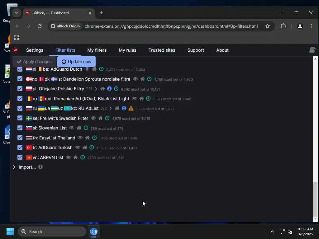
Task: Open home page of Oficjalne Polskie Filtry
Action: coord(102,89)
